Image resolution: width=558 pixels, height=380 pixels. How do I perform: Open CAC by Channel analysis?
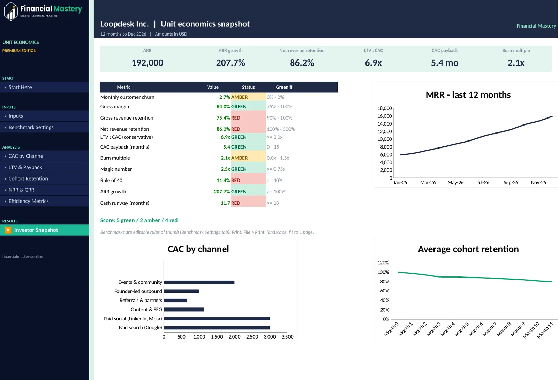click(44, 156)
